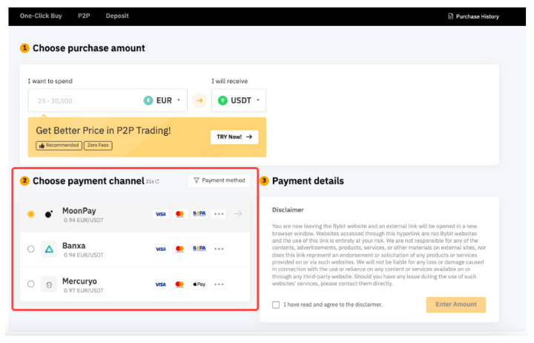Click the Payment details heading

tap(308, 181)
